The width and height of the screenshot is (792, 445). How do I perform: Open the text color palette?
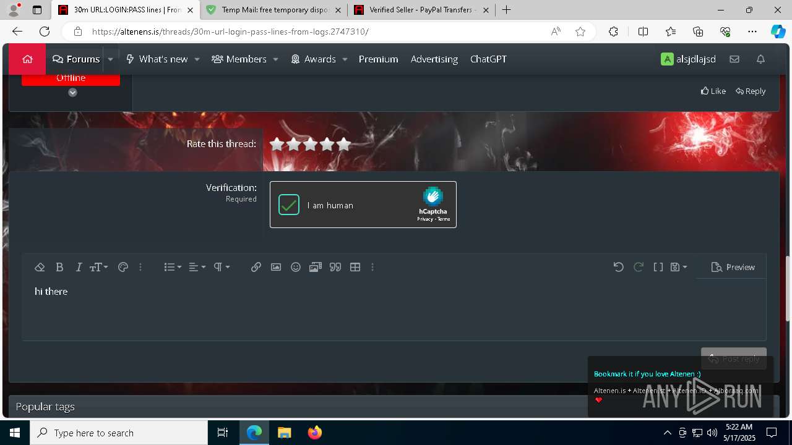[x=123, y=267]
